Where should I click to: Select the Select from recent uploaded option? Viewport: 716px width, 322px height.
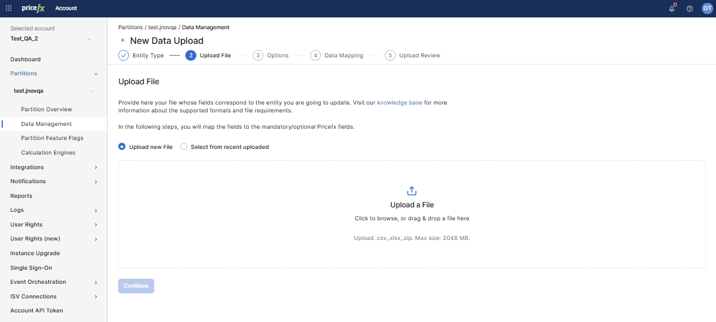coord(184,147)
